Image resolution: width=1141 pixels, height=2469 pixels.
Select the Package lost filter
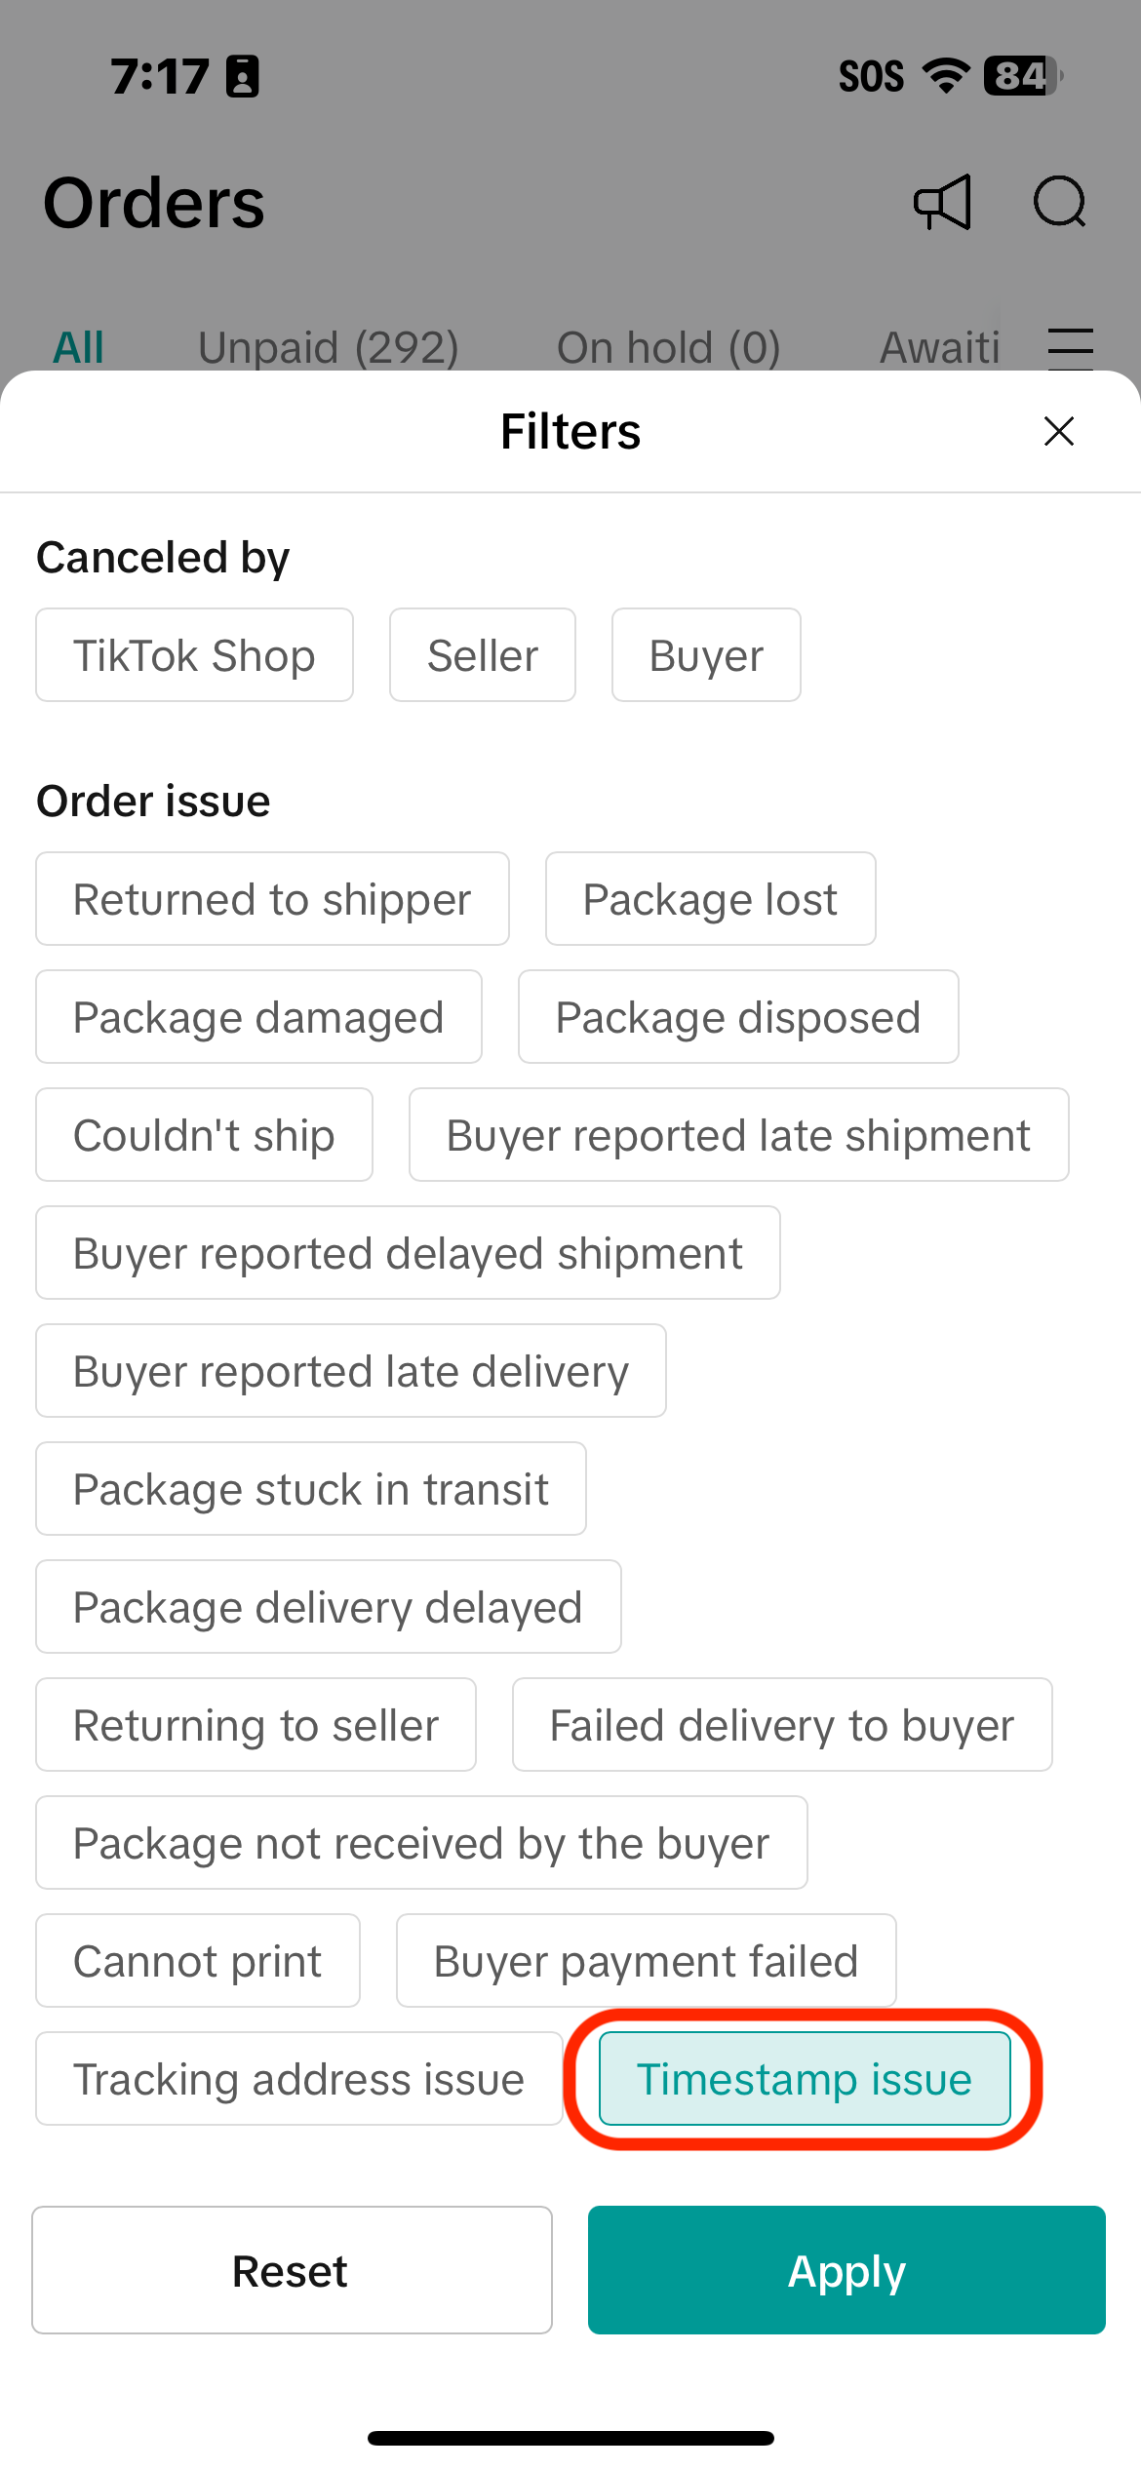click(x=710, y=899)
